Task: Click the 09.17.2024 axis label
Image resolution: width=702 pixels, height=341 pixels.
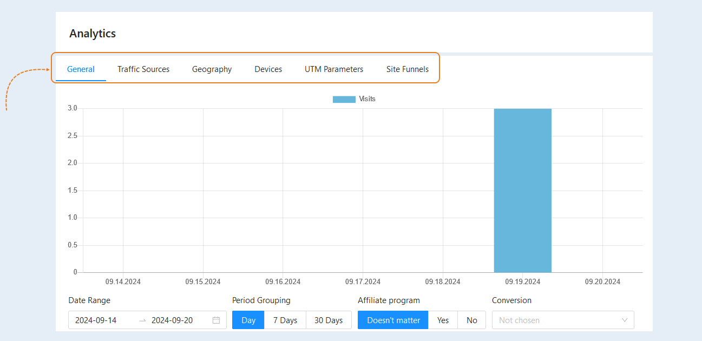Action: [363, 282]
